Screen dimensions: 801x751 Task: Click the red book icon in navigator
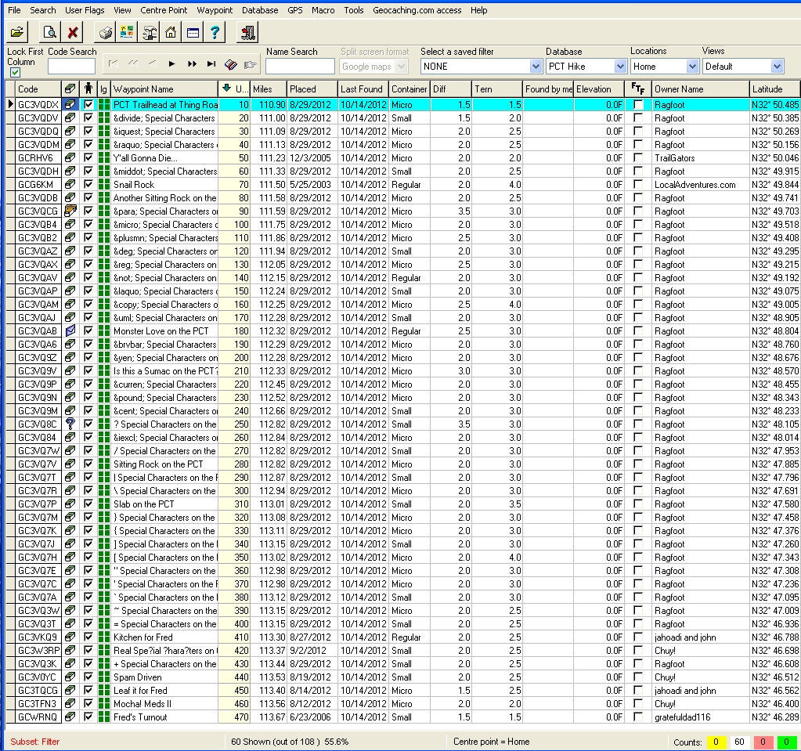(x=231, y=64)
